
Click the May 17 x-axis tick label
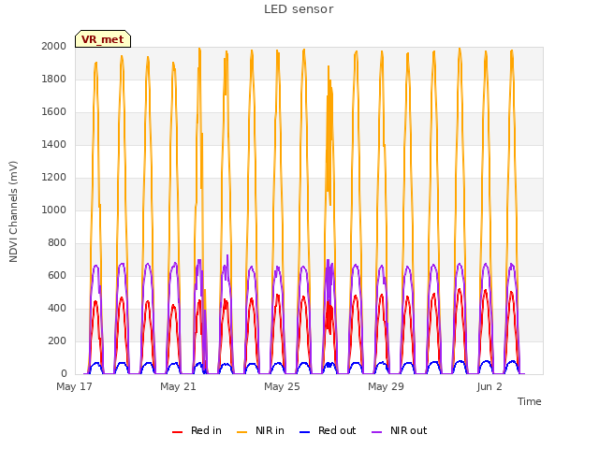point(75,386)
